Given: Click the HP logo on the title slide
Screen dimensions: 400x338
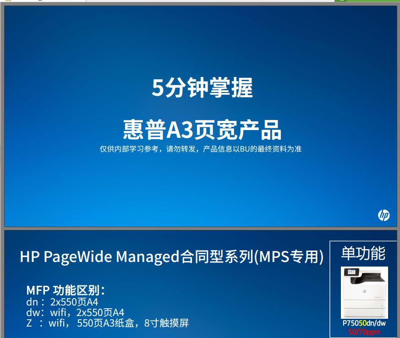Looking at the screenshot, I should pyautogui.click(x=384, y=215).
